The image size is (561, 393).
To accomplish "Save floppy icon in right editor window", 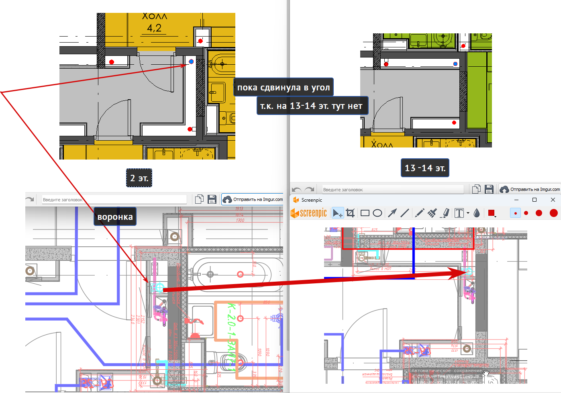I will pos(489,189).
